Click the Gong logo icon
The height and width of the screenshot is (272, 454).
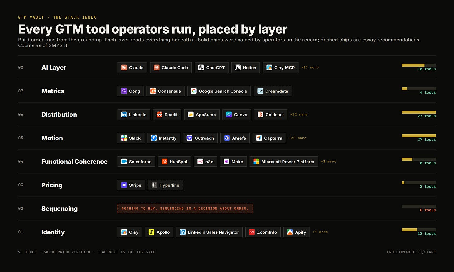pyautogui.click(x=124, y=91)
